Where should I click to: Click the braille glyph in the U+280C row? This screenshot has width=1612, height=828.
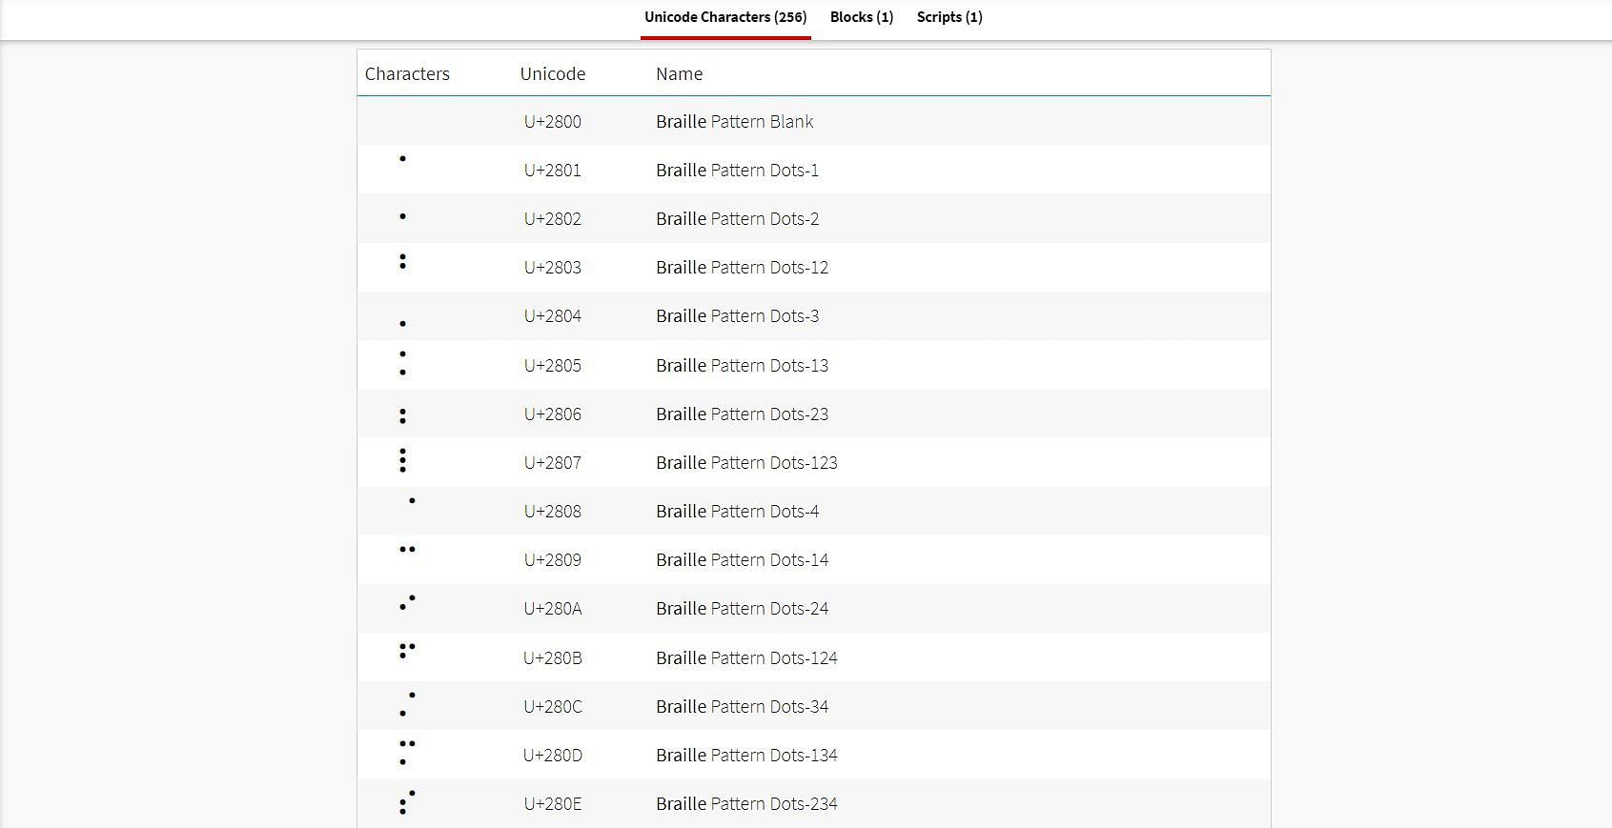407,704
